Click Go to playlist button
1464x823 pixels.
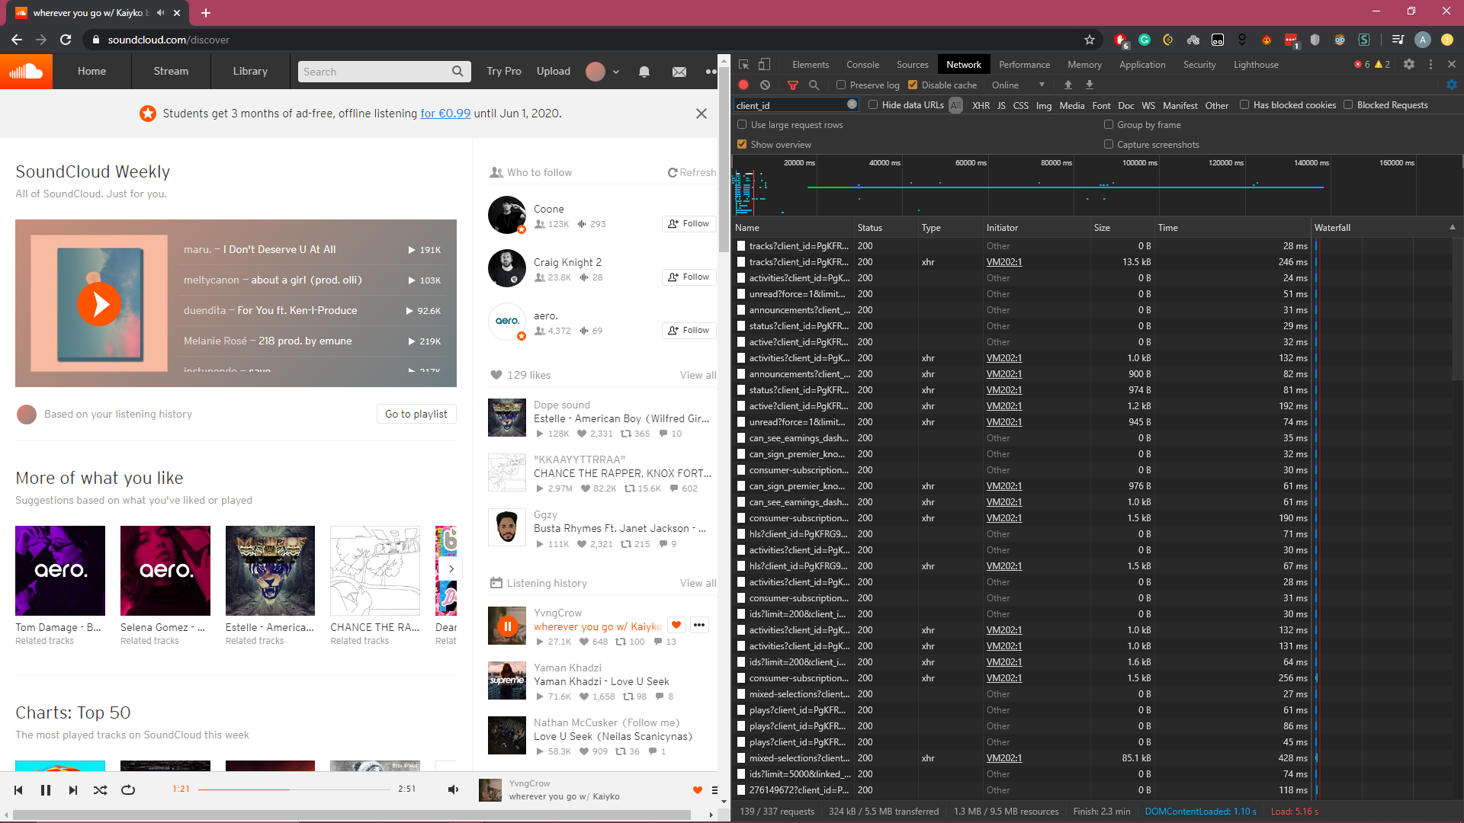coord(416,414)
